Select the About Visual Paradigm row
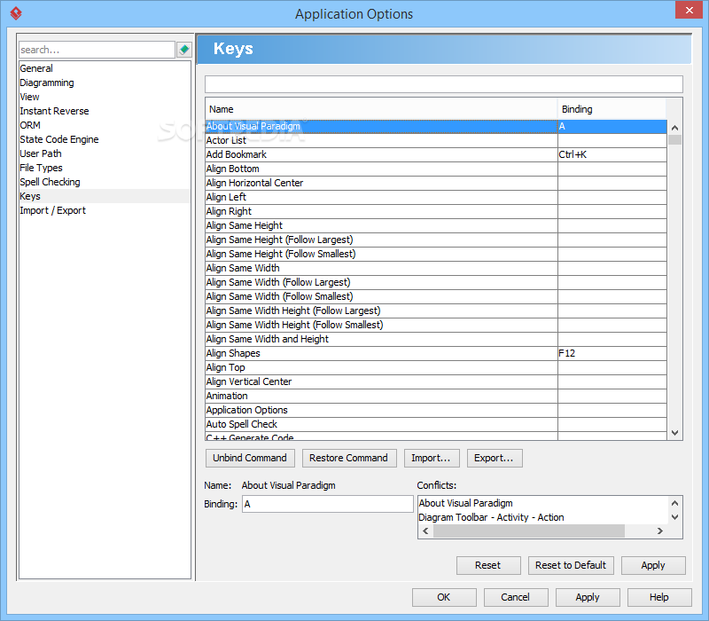This screenshot has width=709, height=621. (x=436, y=126)
